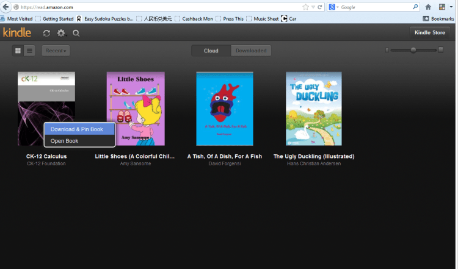458x269 pixels.
Task: Switch to grid view
Action: point(18,51)
